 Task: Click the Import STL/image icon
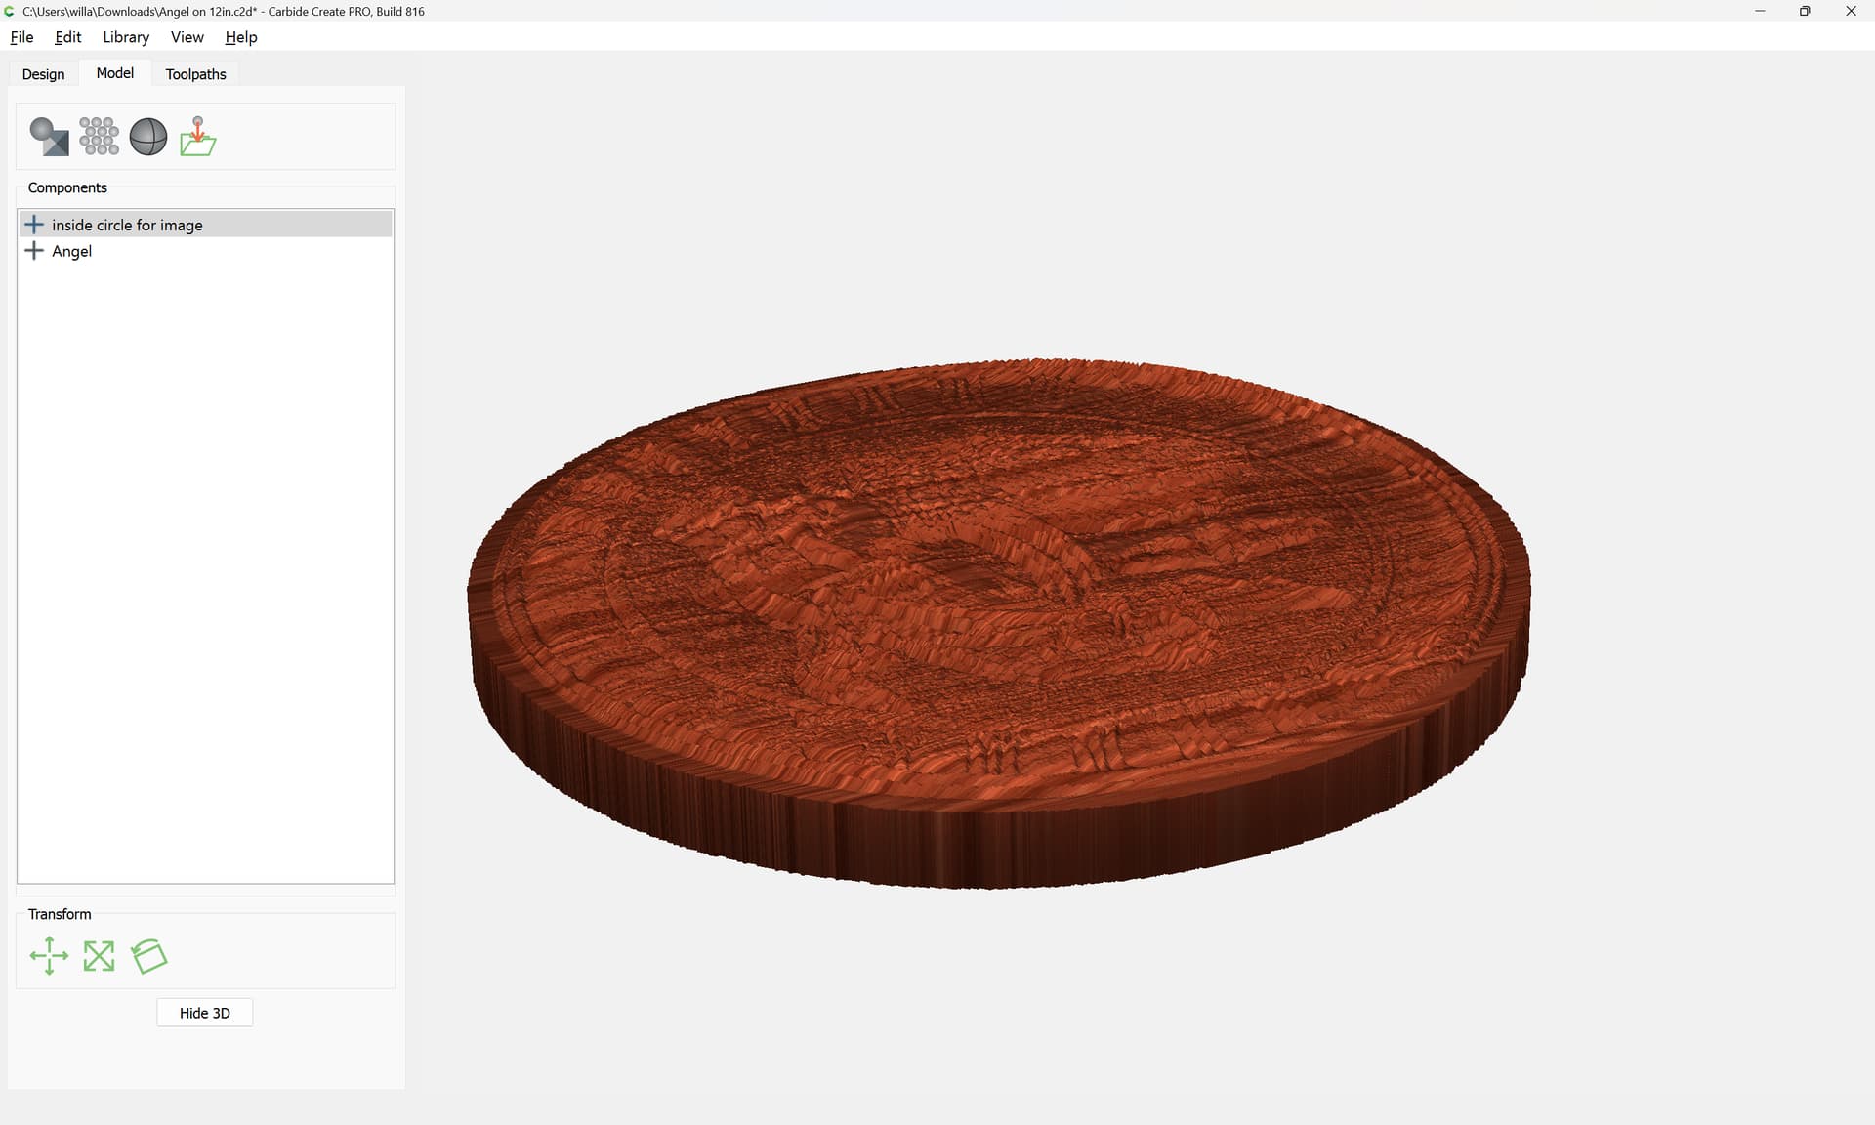coord(197,137)
